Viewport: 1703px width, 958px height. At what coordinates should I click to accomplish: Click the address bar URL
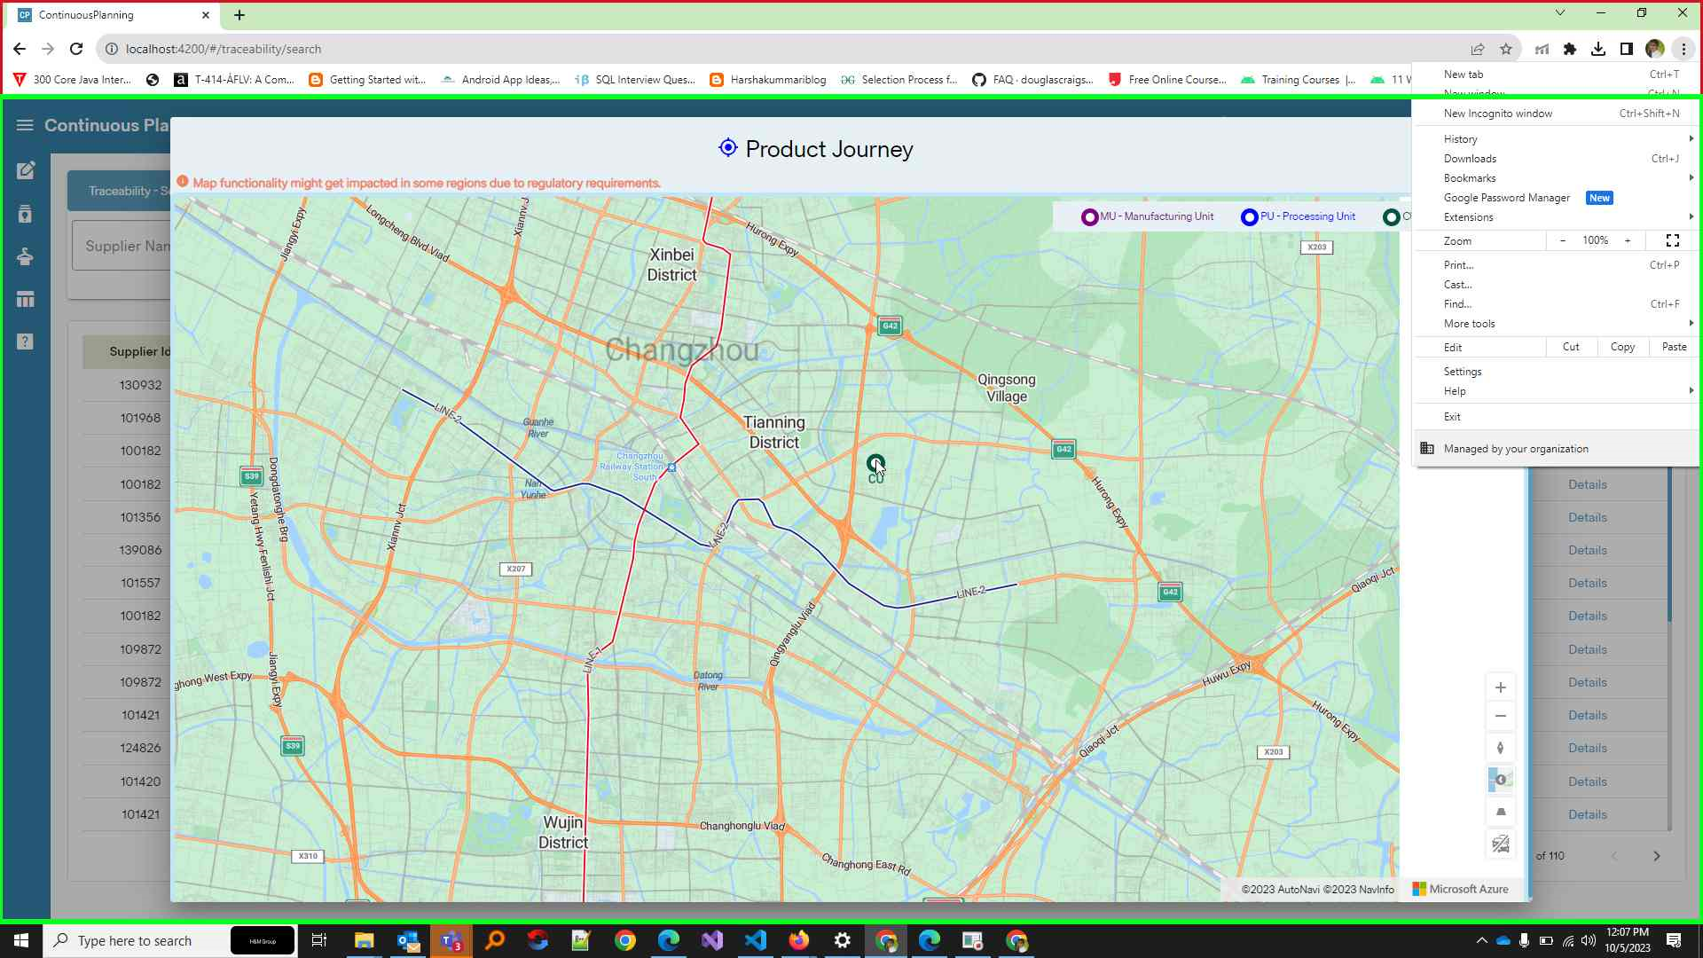pos(224,49)
